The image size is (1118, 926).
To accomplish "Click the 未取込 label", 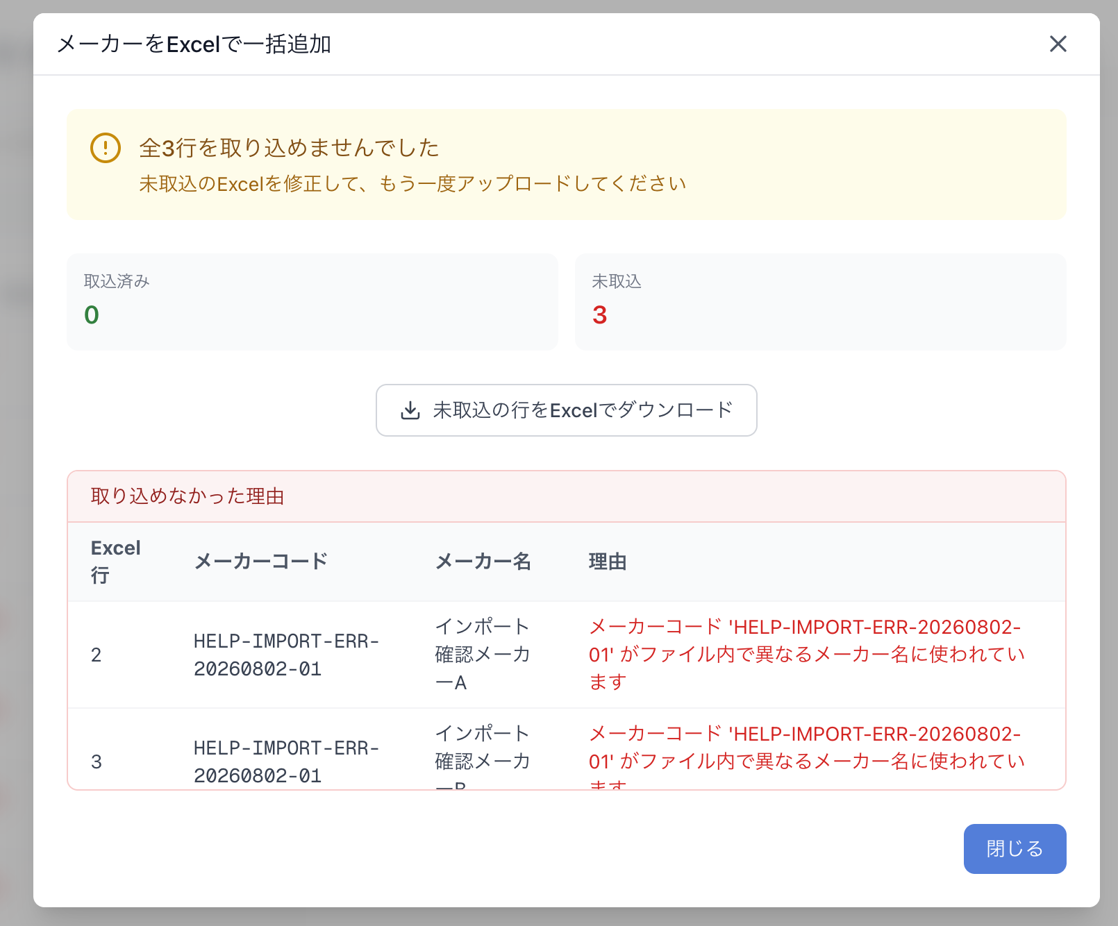I will [x=617, y=281].
